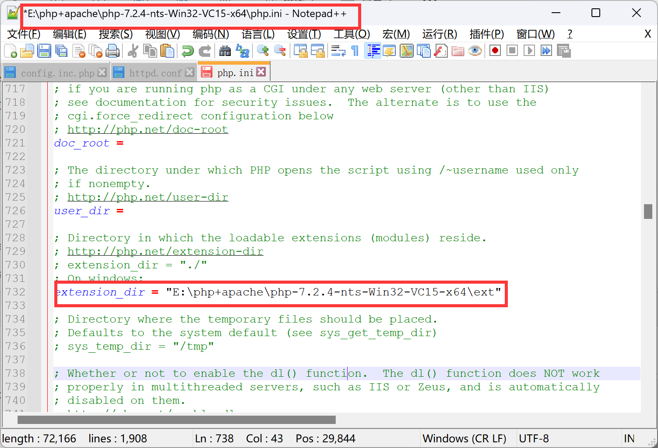658x448 pixels.
Task: Toggle synchronized horizontal scrolling
Action: (317, 51)
